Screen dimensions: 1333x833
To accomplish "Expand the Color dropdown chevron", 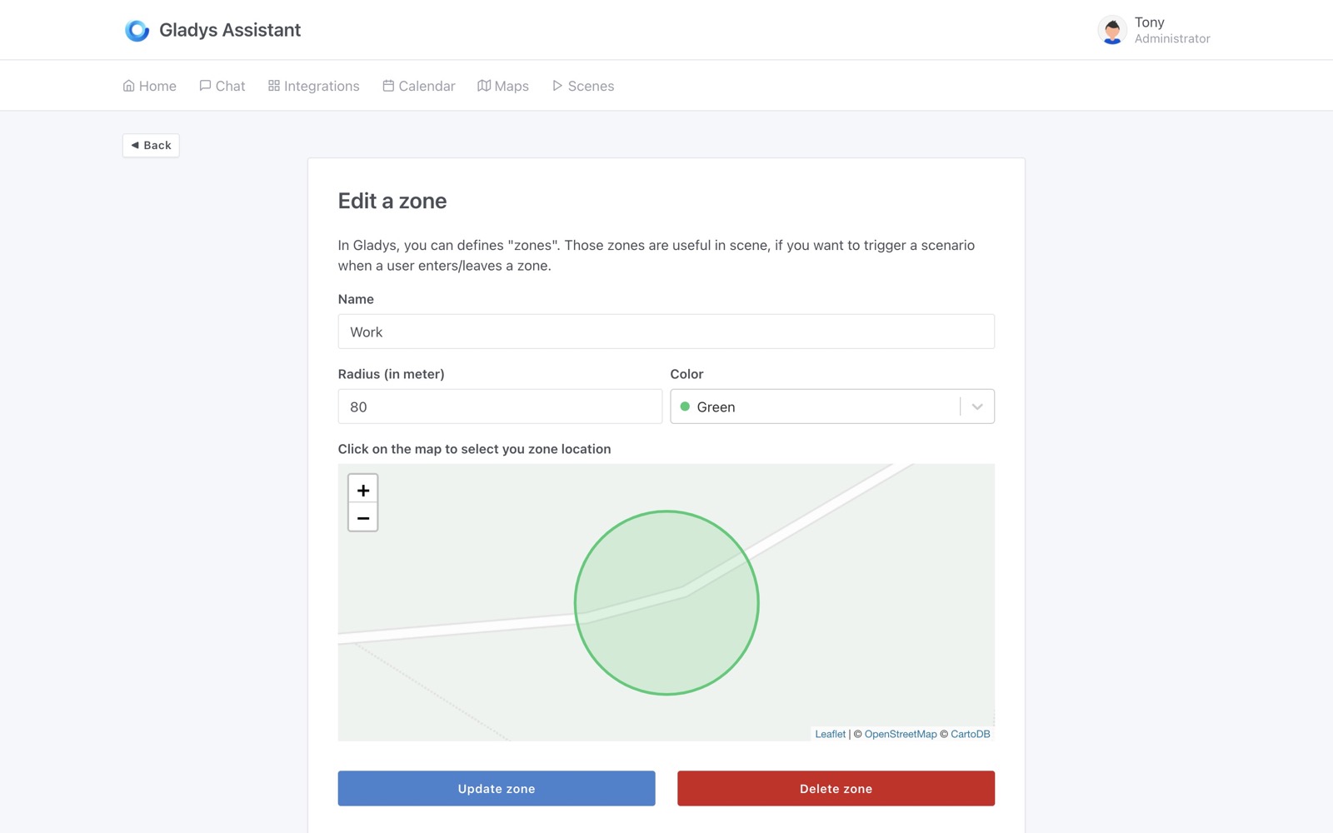I will pyautogui.click(x=977, y=407).
